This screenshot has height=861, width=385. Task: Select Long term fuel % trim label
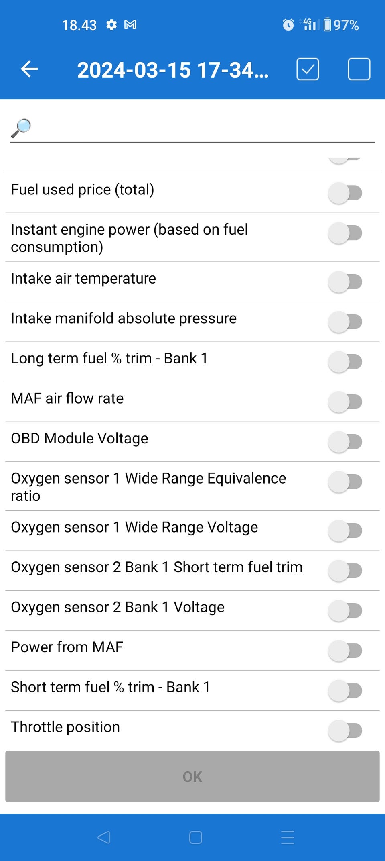(x=109, y=358)
